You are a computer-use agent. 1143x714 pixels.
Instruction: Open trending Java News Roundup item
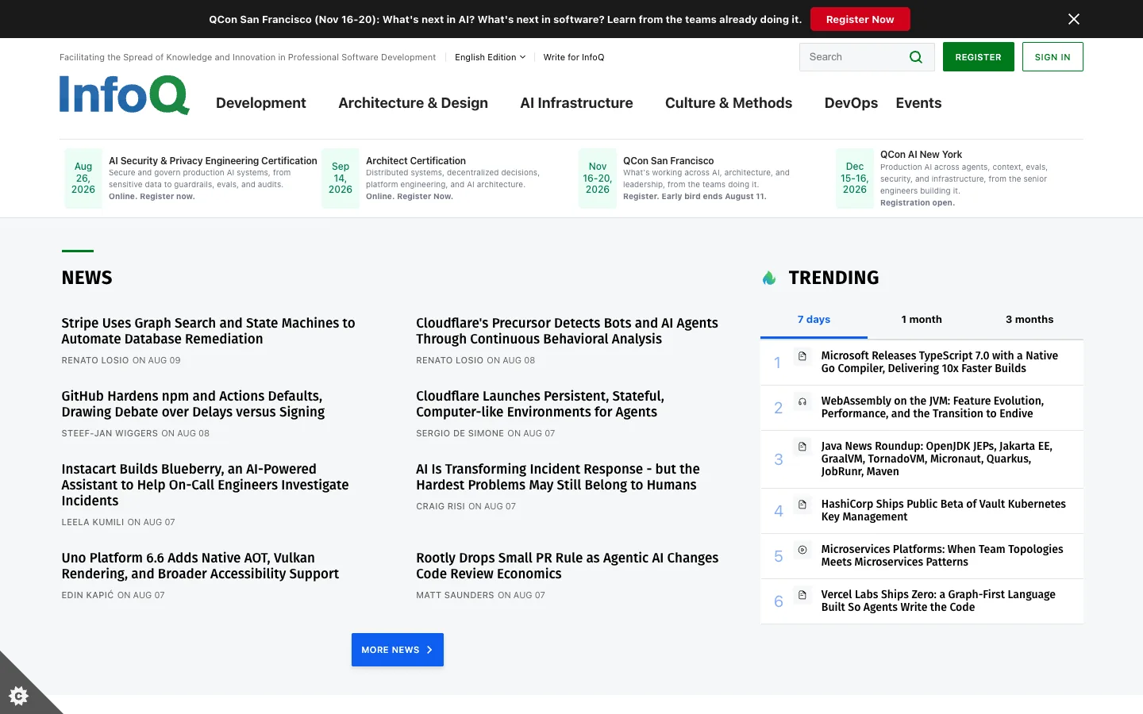[937, 459]
